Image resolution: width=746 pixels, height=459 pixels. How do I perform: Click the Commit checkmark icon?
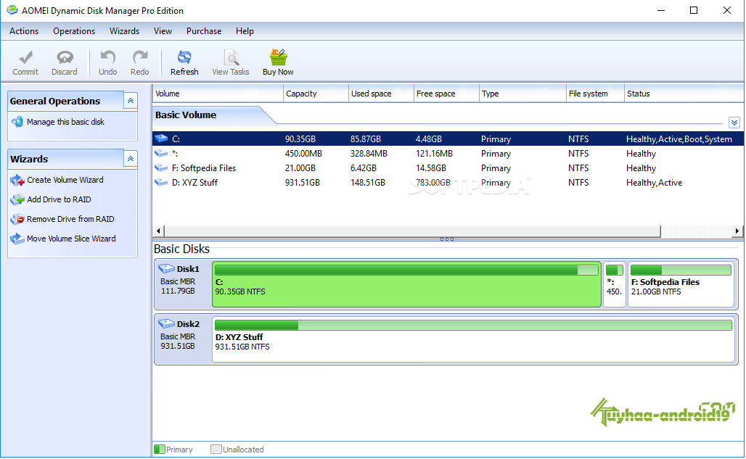tap(25, 57)
